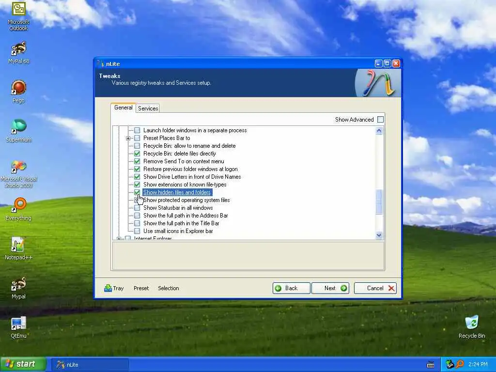Click the Back button

(x=291, y=288)
